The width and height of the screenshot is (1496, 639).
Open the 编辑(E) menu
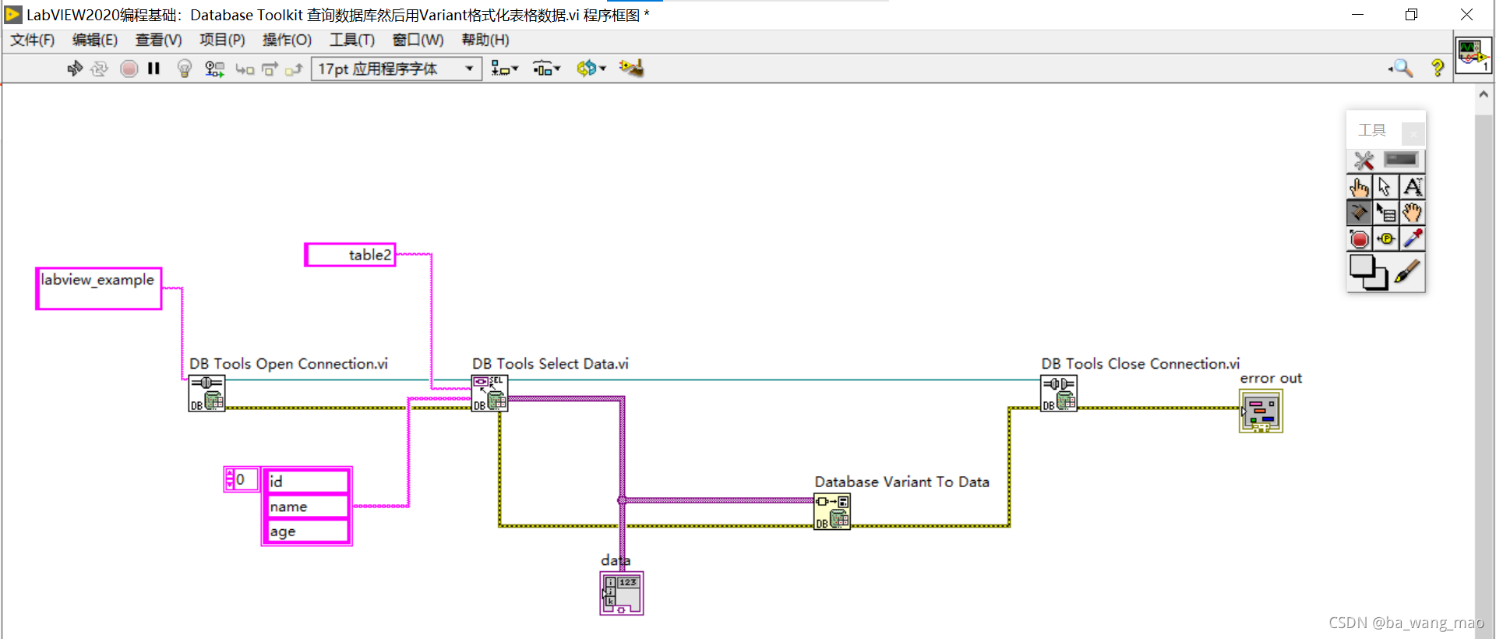pos(95,40)
